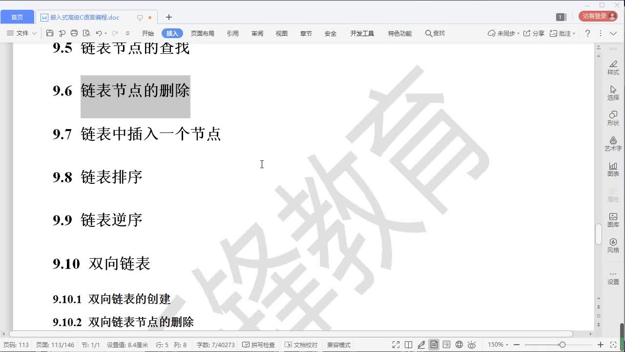Click heading 9.10.1 双向链表的创建

pyautogui.click(x=112, y=299)
